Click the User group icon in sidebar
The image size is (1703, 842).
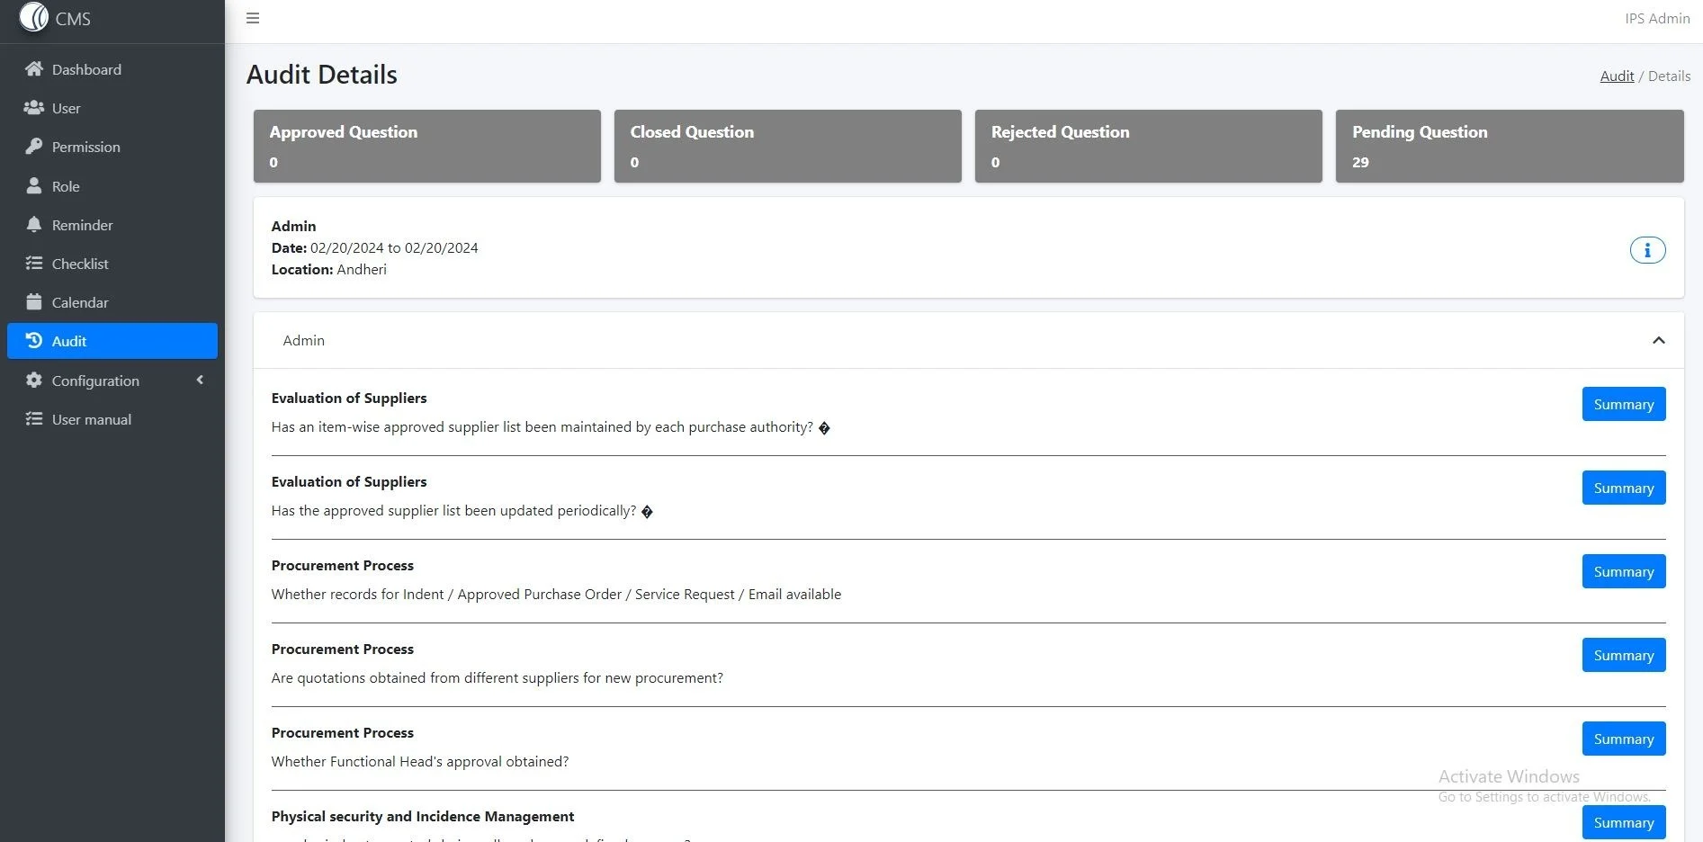coord(34,108)
